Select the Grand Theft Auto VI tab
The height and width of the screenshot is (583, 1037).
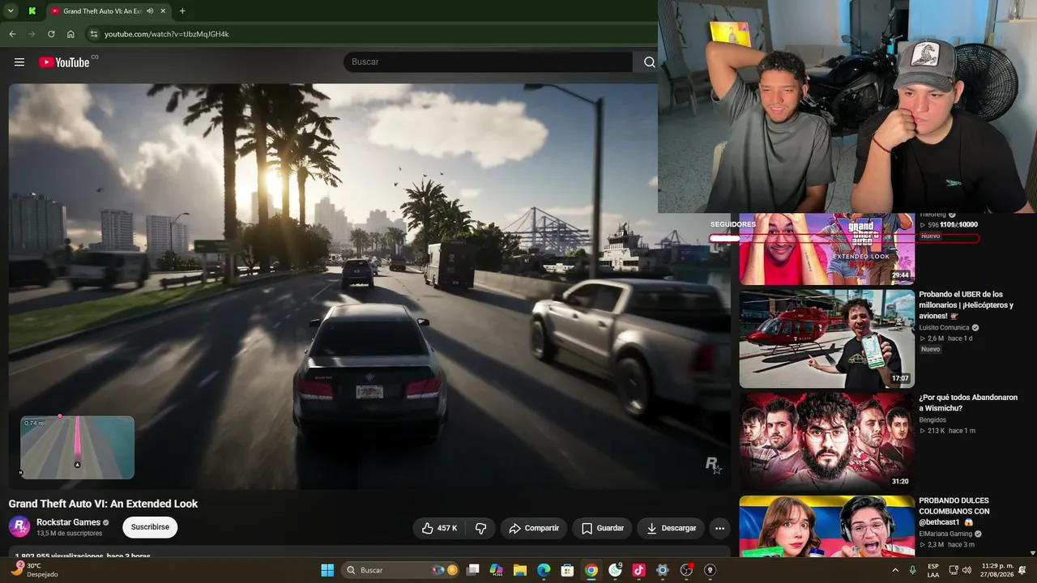click(x=109, y=11)
